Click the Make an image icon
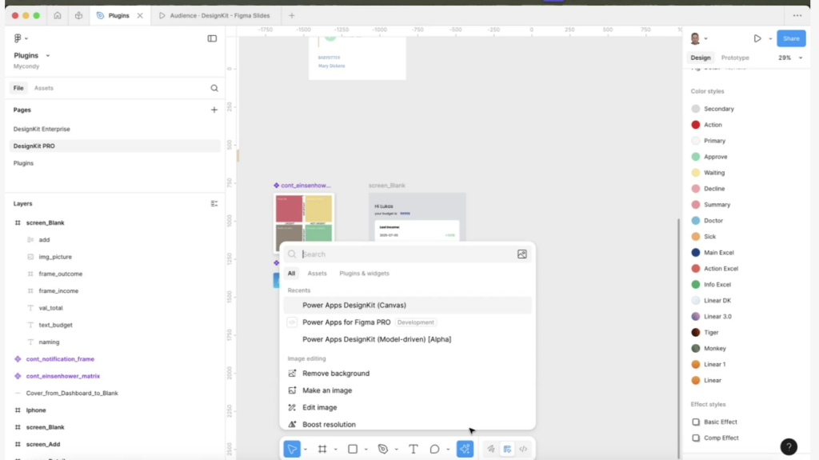This screenshot has width=819, height=460. pyautogui.click(x=292, y=390)
